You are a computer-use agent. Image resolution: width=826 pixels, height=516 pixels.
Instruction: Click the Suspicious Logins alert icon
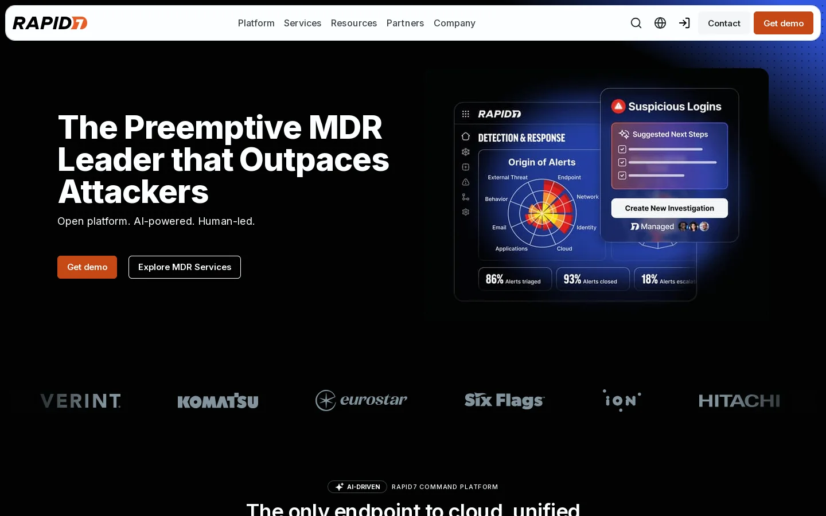click(618, 106)
